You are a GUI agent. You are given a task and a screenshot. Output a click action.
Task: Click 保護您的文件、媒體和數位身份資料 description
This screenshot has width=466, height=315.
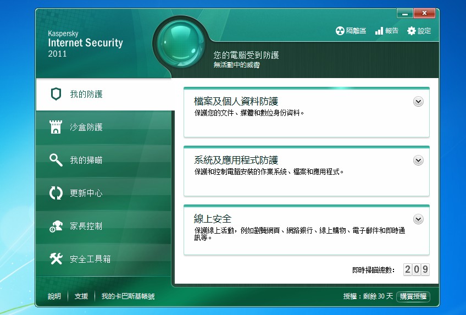point(249,113)
